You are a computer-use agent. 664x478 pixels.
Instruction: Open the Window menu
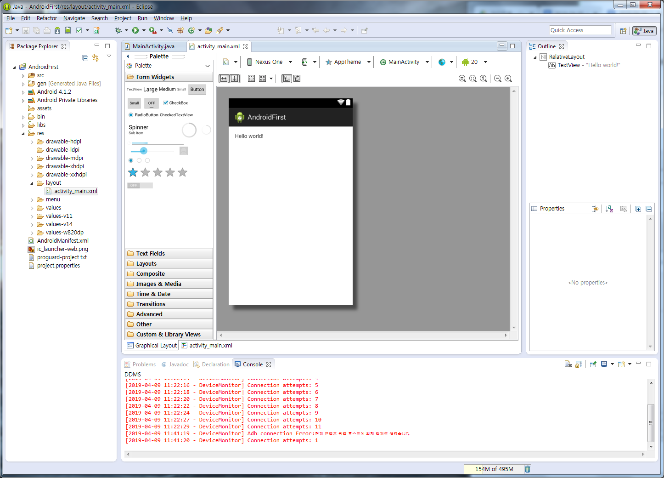(164, 18)
